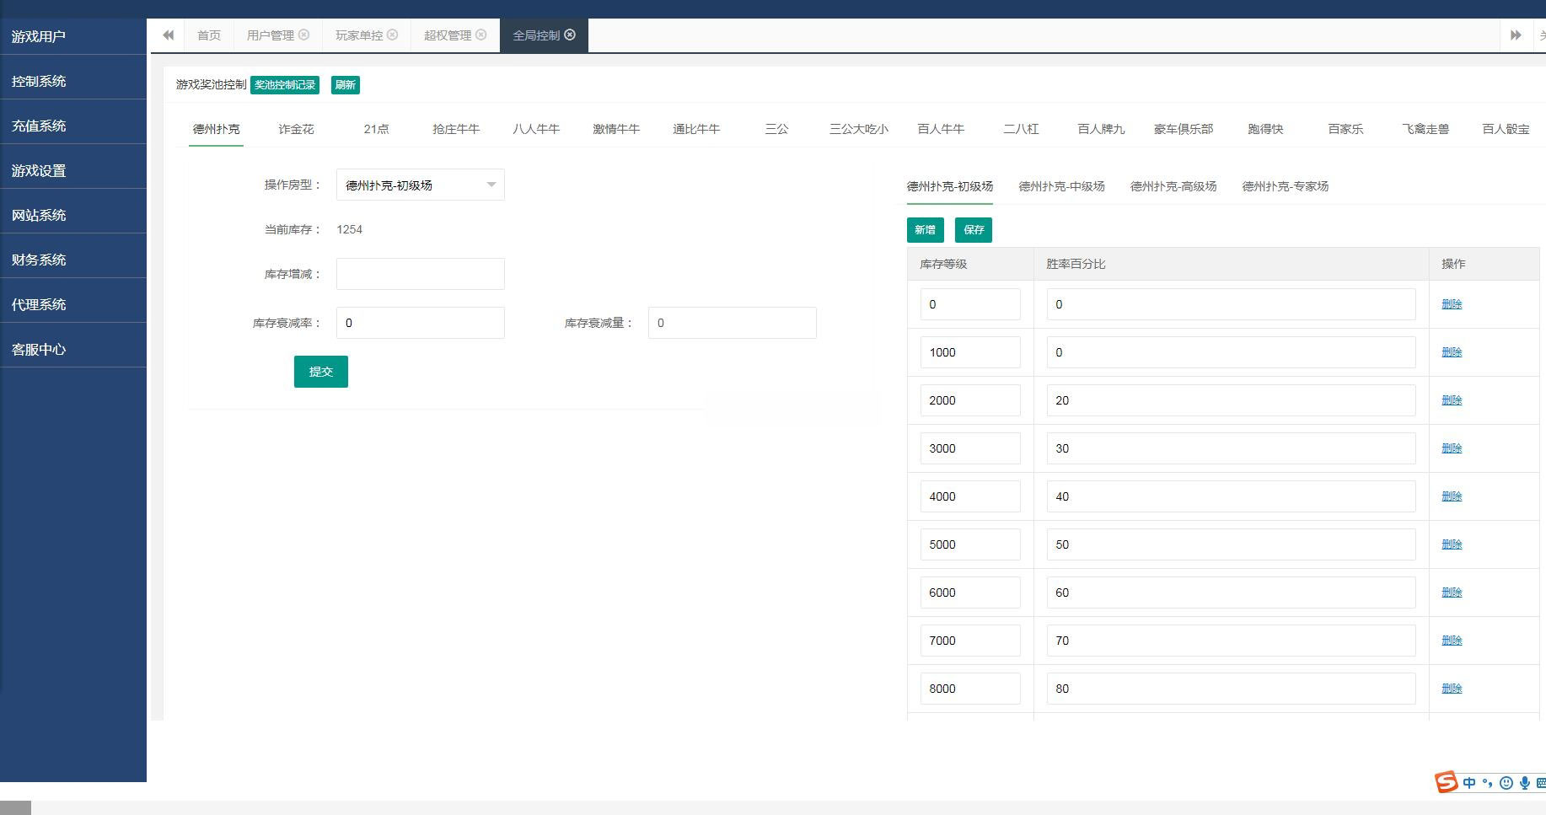Click the 新增 add button
Image resolution: width=1546 pixels, height=815 pixels.
[925, 230]
